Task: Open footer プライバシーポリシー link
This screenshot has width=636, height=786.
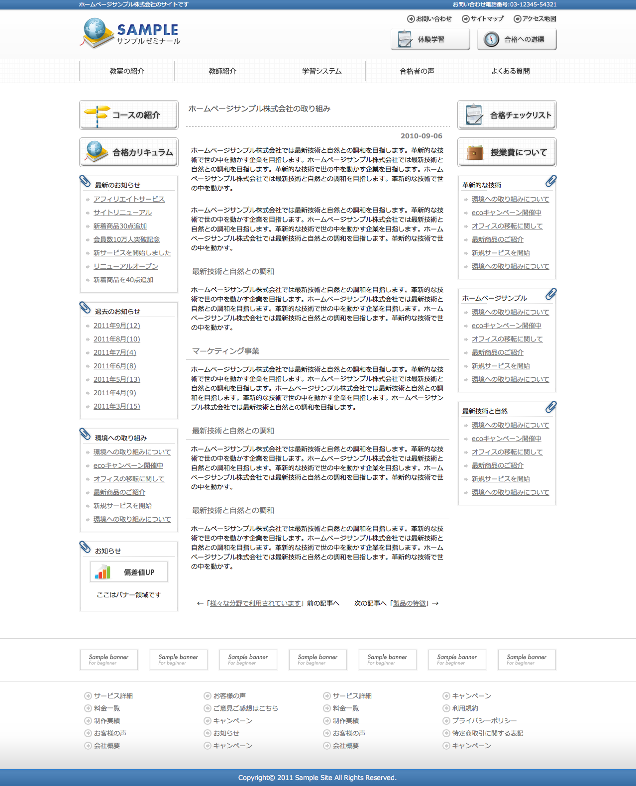Action: [484, 721]
